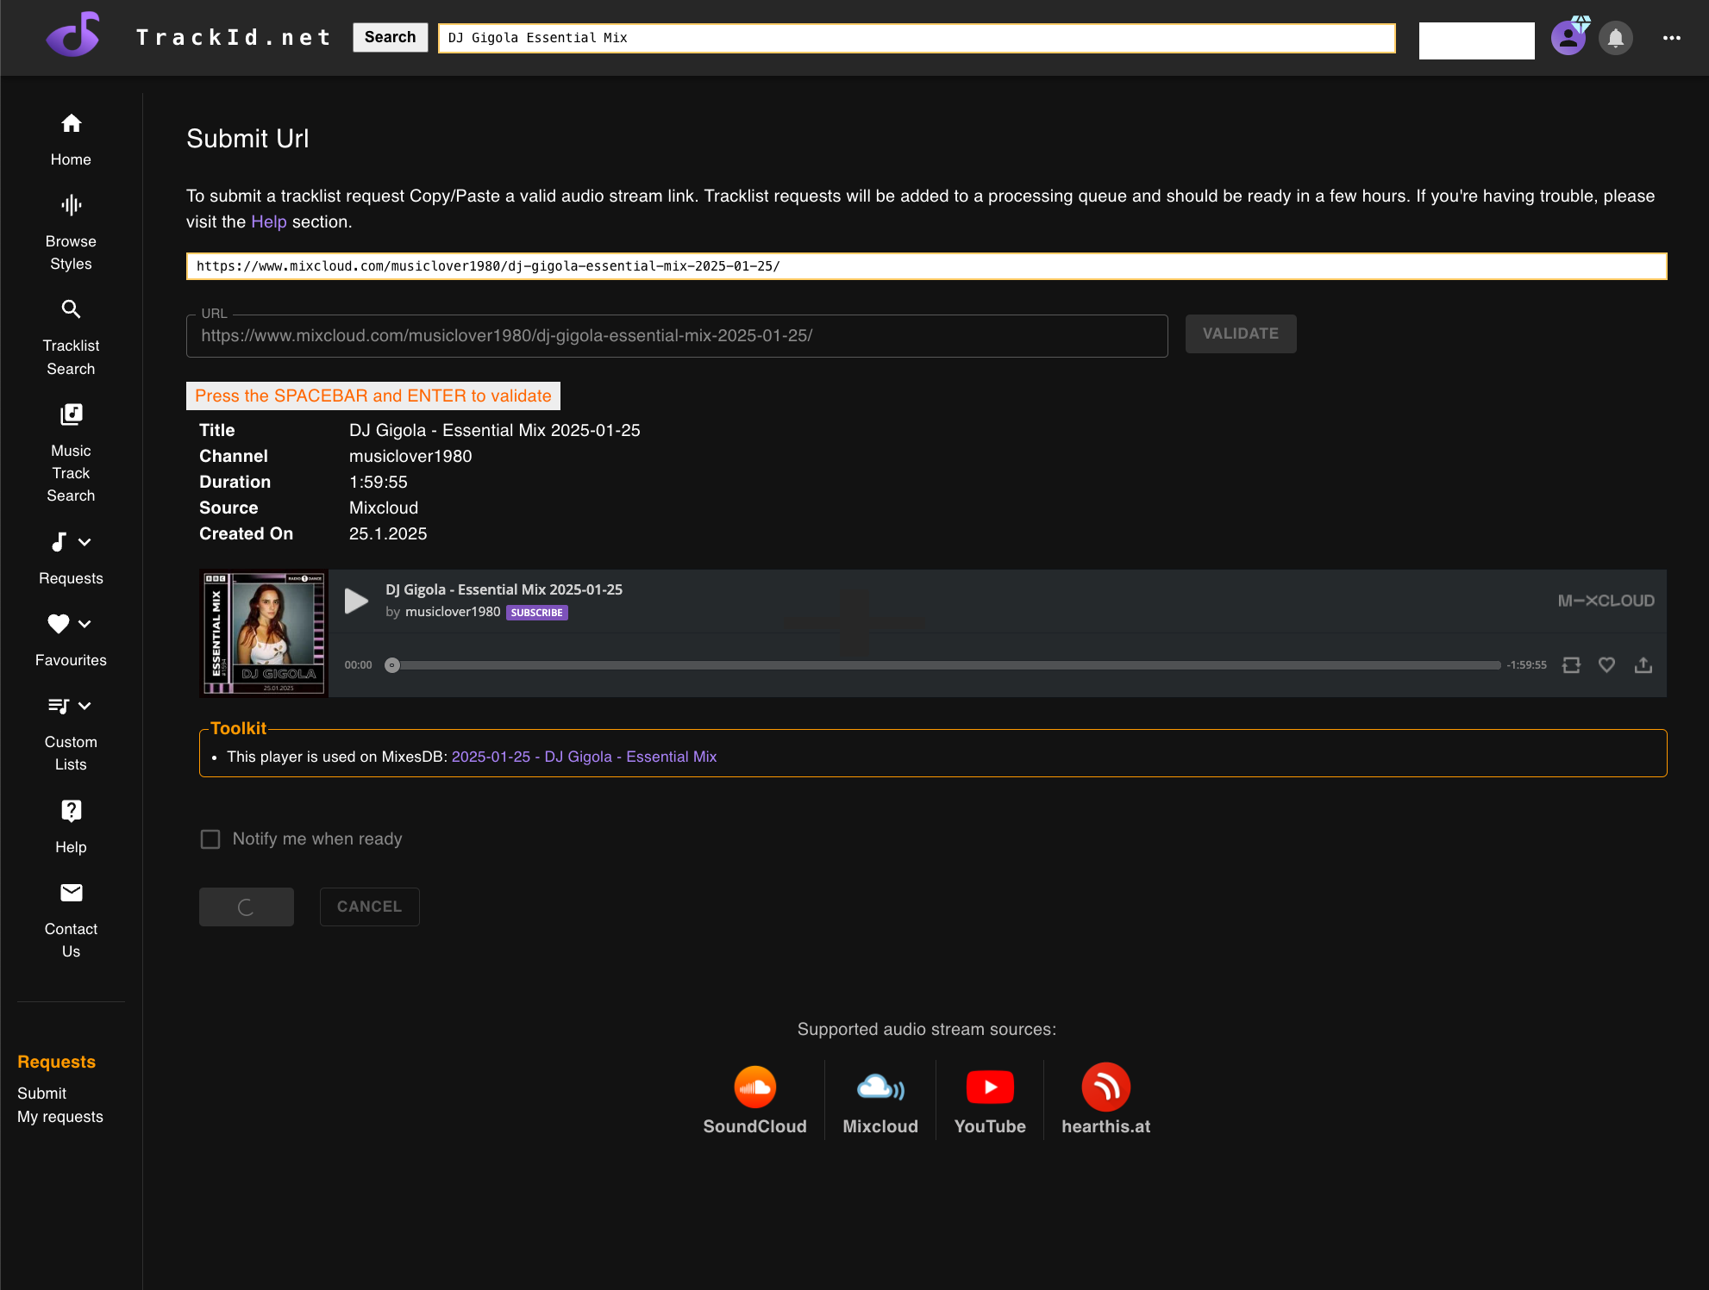Image resolution: width=1709 pixels, height=1290 pixels.
Task: Click the YouTube source icon
Action: click(990, 1087)
